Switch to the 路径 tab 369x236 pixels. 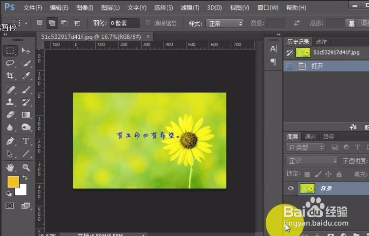[328, 137]
